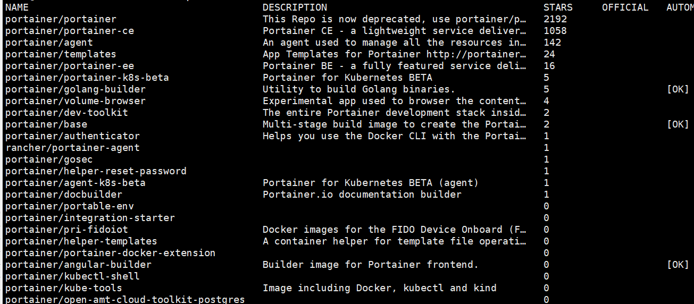
Task: Click the 24 stars value
Action: pyautogui.click(x=549, y=54)
